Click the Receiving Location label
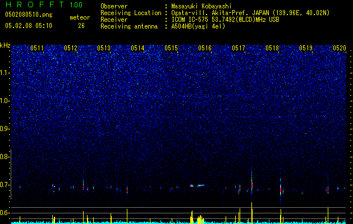 pyautogui.click(x=131, y=13)
